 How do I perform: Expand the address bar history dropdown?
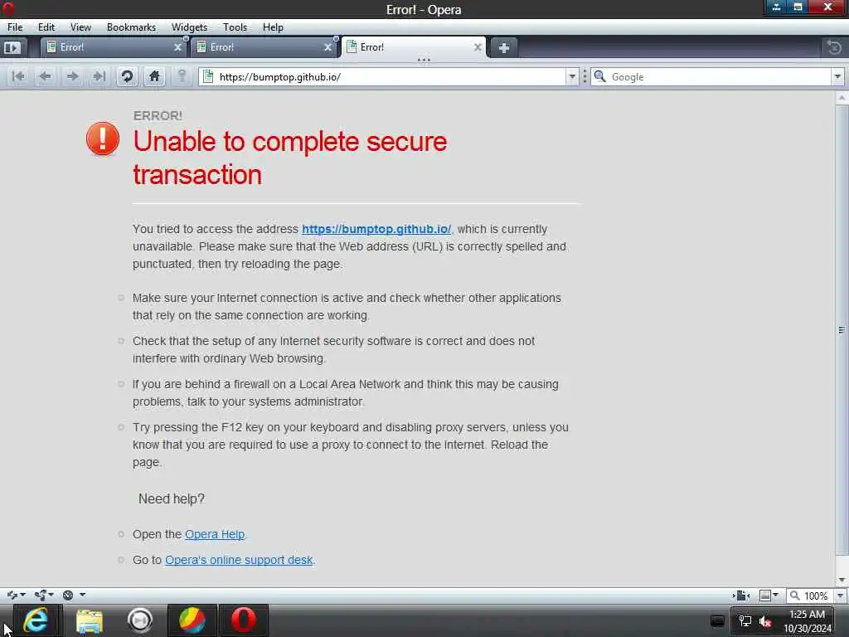coord(572,77)
